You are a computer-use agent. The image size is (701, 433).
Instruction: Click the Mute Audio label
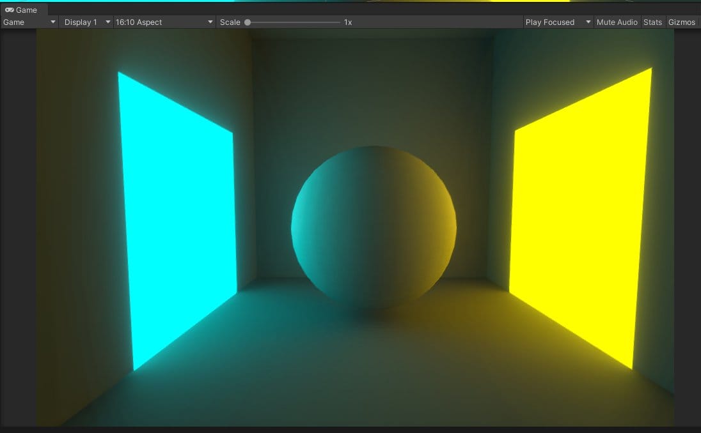617,22
